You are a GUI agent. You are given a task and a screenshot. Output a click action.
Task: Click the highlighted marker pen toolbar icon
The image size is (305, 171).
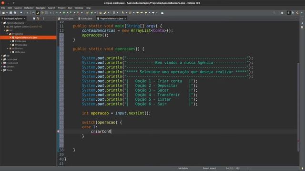click(38, 13)
